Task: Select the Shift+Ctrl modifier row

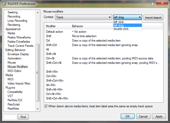Action: [x=103, y=45]
